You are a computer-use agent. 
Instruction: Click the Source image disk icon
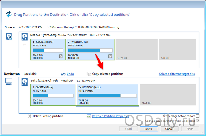coord(9,37)
